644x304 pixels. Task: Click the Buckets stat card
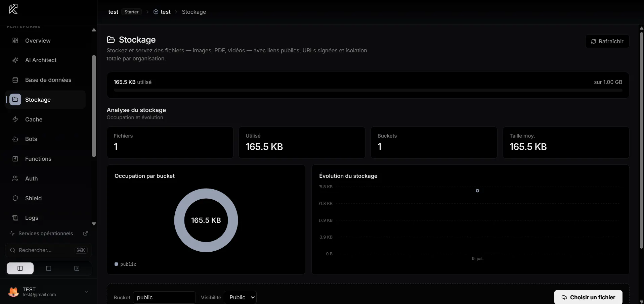tap(434, 143)
